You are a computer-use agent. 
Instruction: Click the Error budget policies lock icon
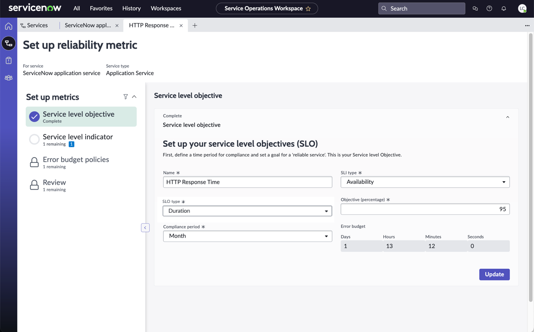(x=34, y=162)
